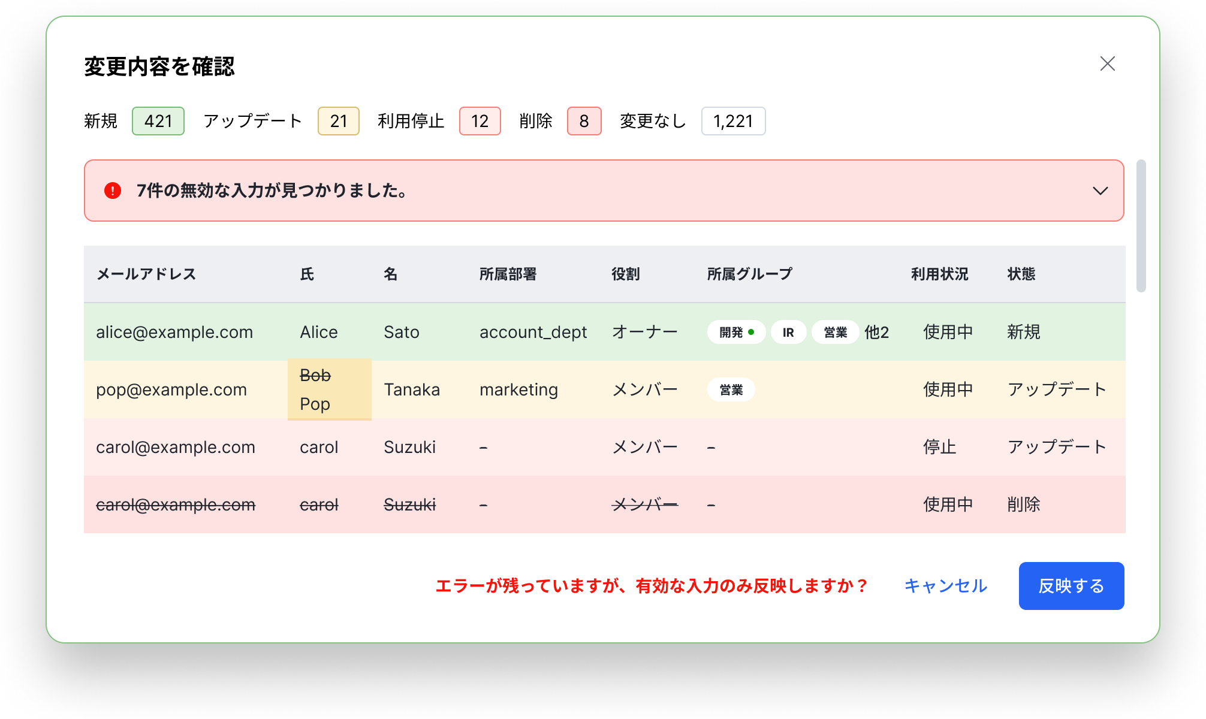
Task: Click the IR group tag
Action: pos(788,332)
